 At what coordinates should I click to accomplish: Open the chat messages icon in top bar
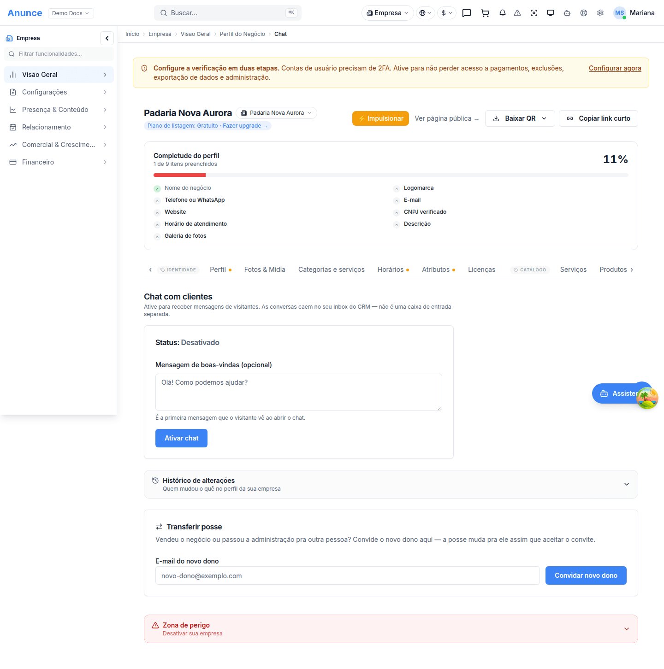467,13
